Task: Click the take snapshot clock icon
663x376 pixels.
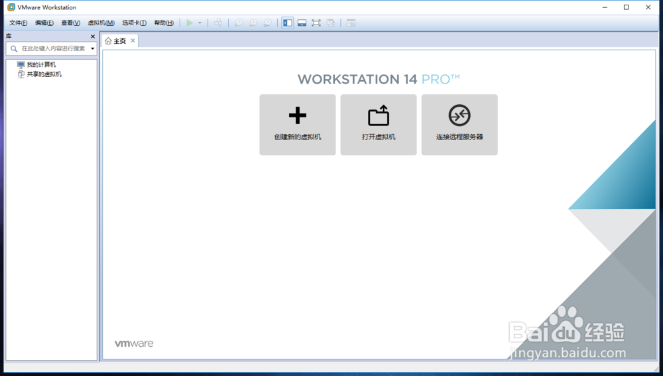Action: (239, 23)
